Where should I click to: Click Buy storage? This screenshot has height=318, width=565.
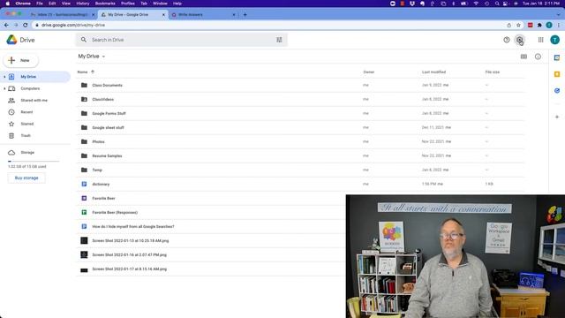[26, 178]
